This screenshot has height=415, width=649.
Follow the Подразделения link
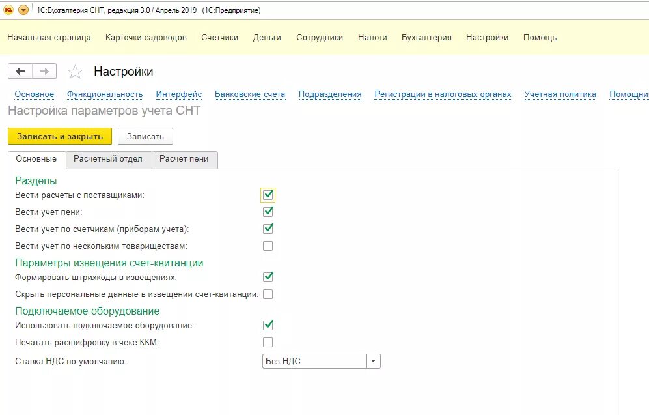tap(330, 94)
